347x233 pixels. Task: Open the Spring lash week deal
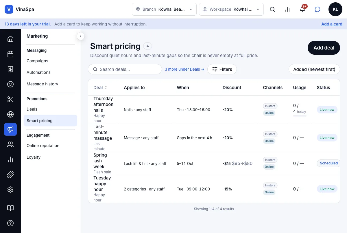point(100,161)
